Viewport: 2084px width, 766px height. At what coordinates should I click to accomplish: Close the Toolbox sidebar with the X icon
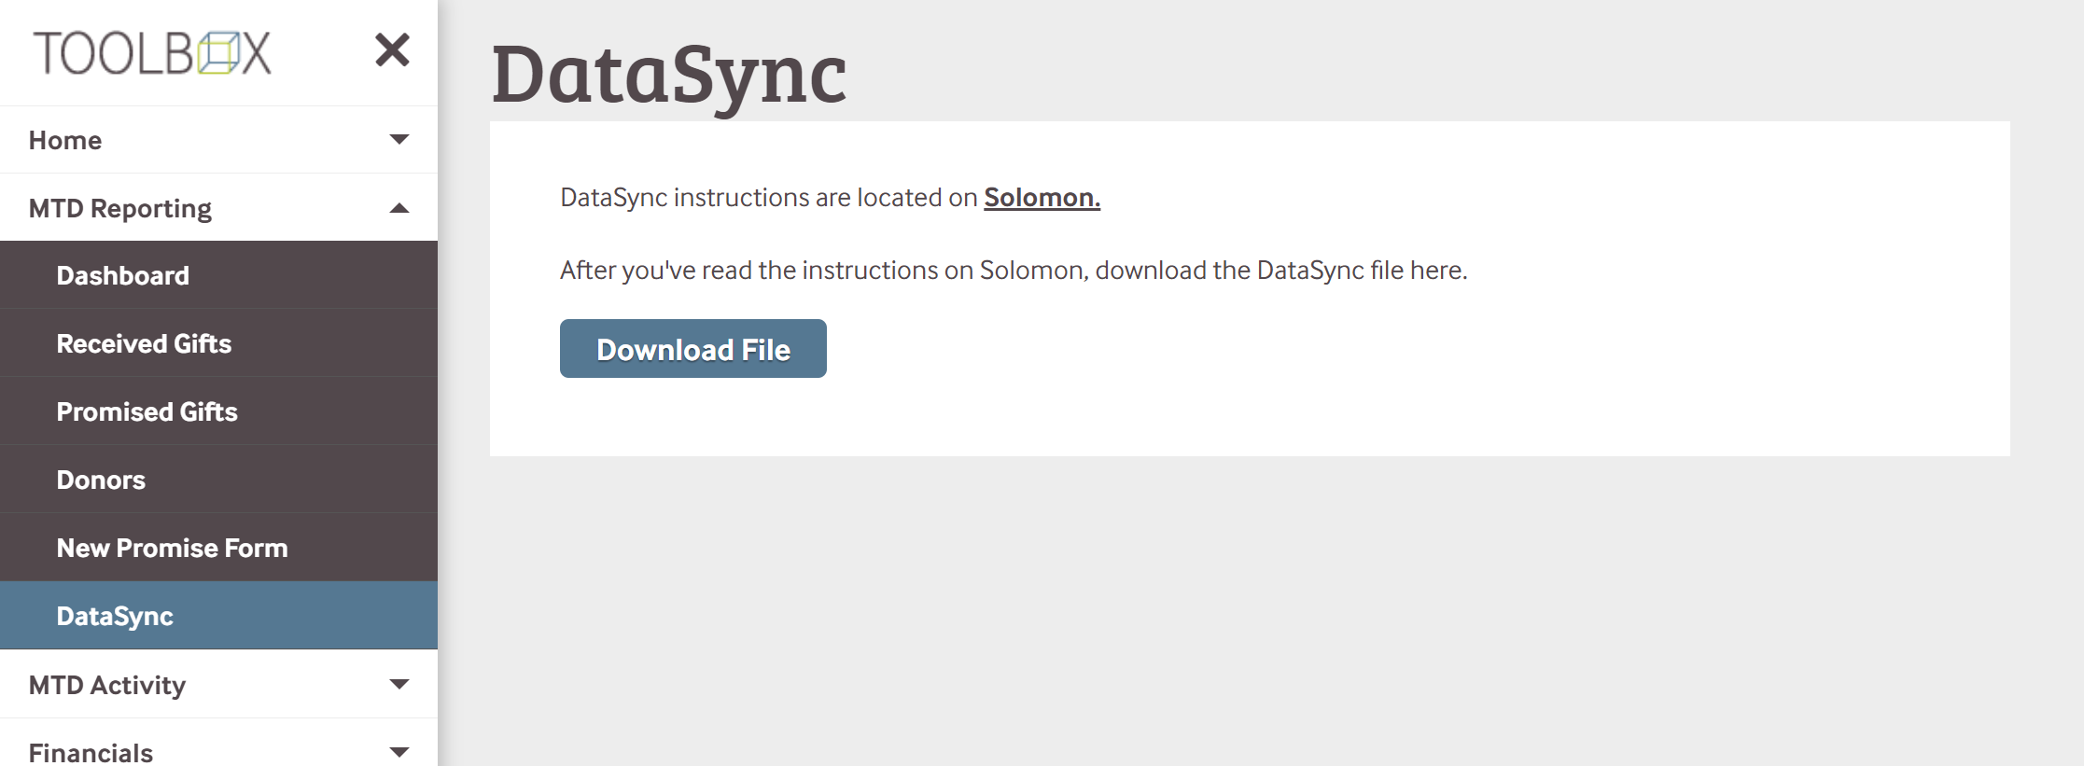(392, 50)
